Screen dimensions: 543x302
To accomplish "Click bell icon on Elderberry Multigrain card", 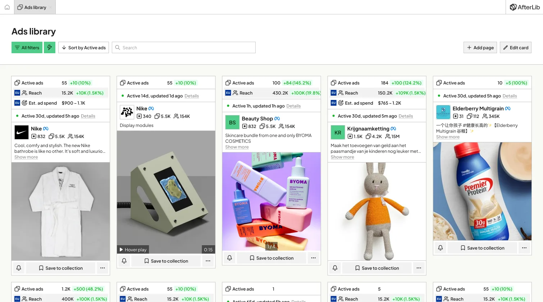I will [x=440, y=248].
